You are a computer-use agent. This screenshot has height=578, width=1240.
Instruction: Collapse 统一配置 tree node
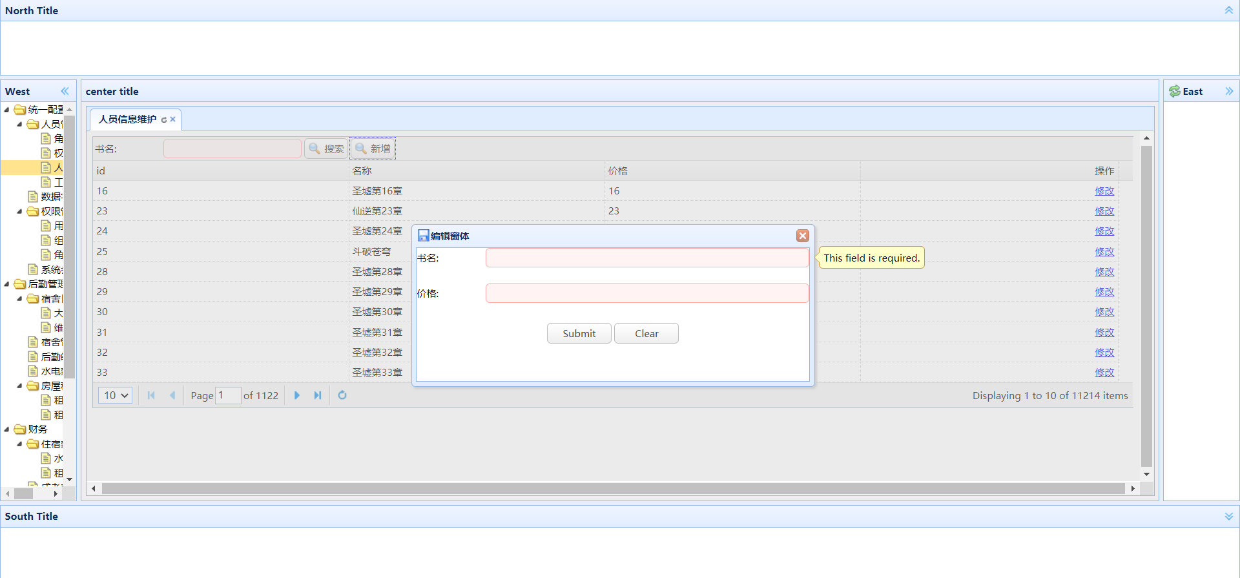[x=6, y=110]
